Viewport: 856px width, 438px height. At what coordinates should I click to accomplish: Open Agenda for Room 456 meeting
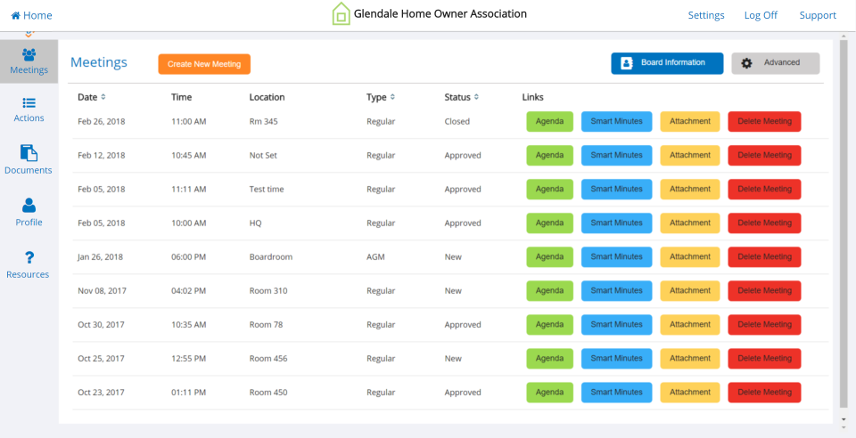550,359
